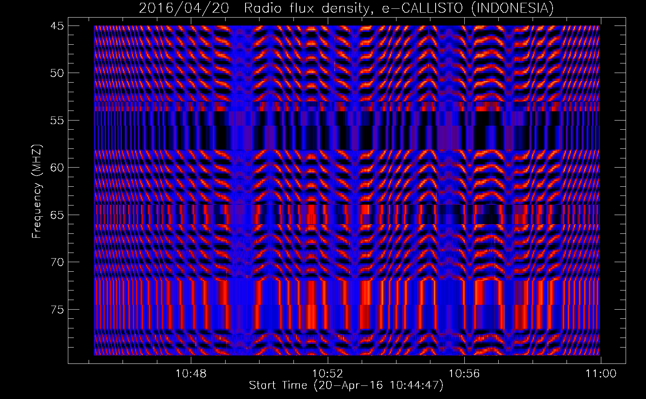
Task: Click the 'Frequency (MHZ)' axis label
Action: [x=37, y=192]
